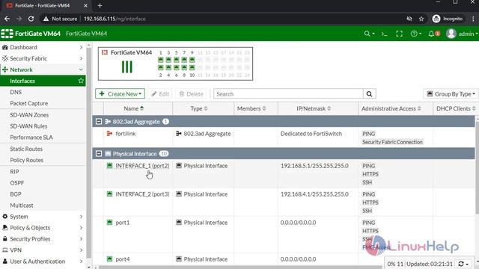Collapse the Physical Interface group

point(99,154)
